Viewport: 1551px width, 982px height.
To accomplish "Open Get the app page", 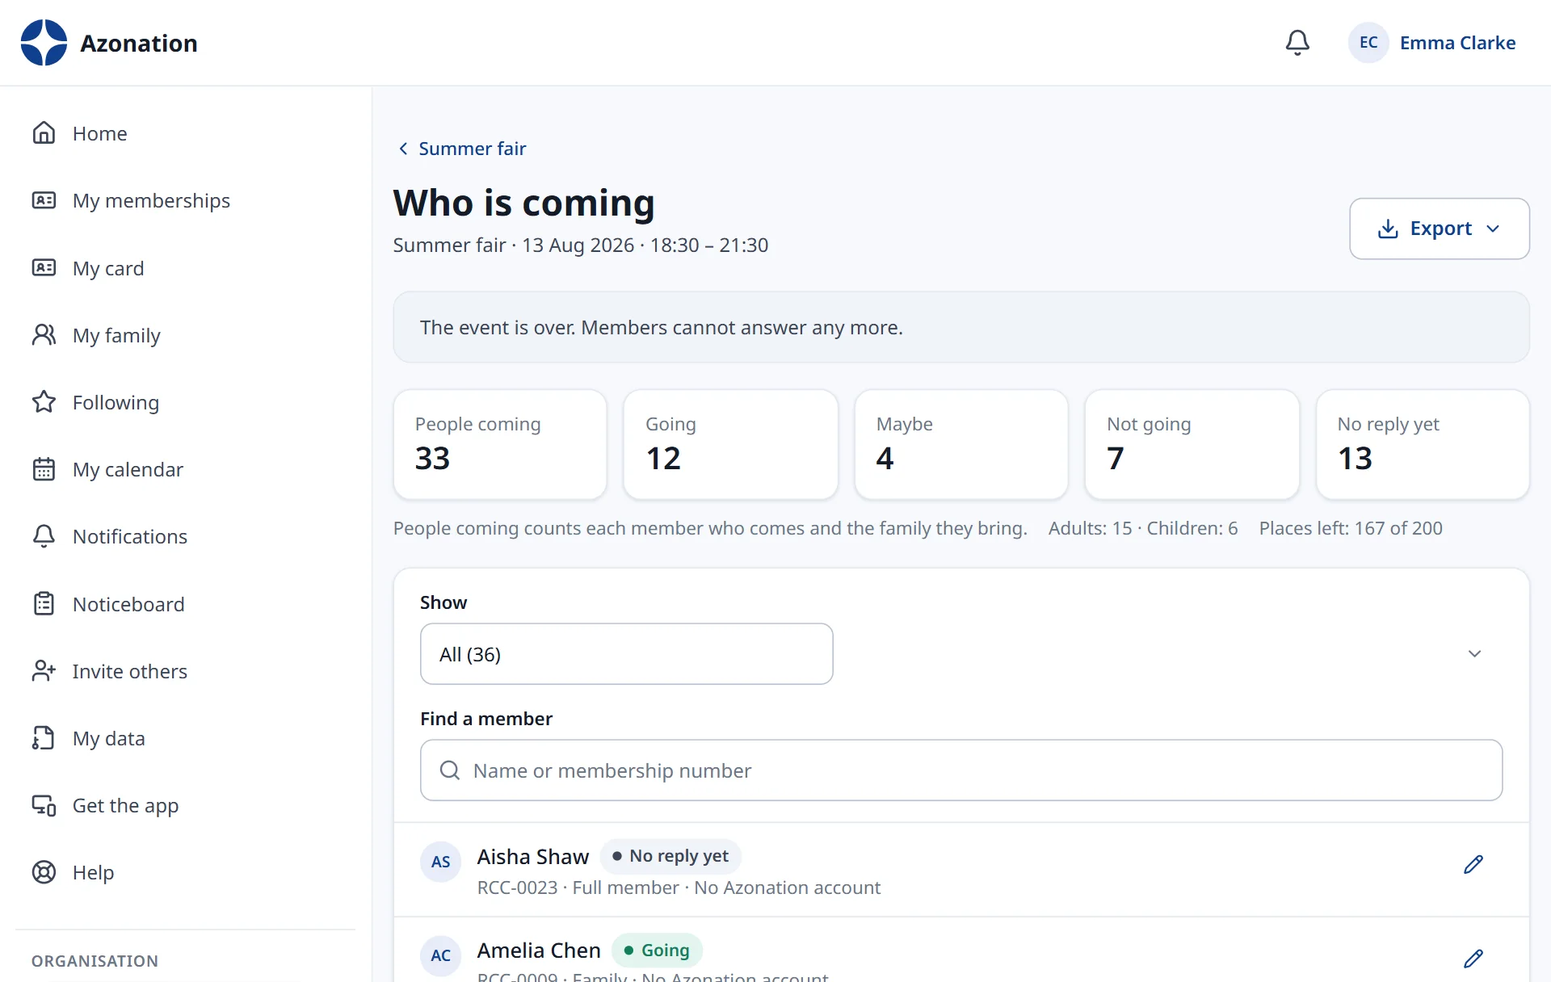I will [x=125, y=805].
